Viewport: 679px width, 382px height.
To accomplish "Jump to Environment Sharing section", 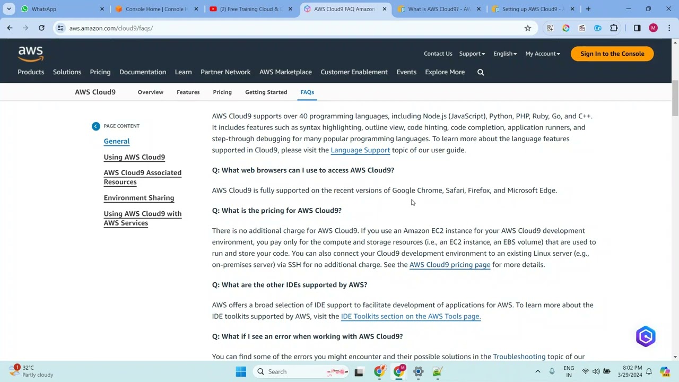I will pos(139,198).
